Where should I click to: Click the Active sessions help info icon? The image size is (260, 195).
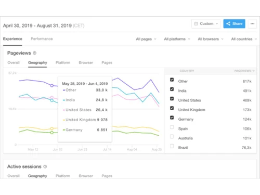coord(45,166)
